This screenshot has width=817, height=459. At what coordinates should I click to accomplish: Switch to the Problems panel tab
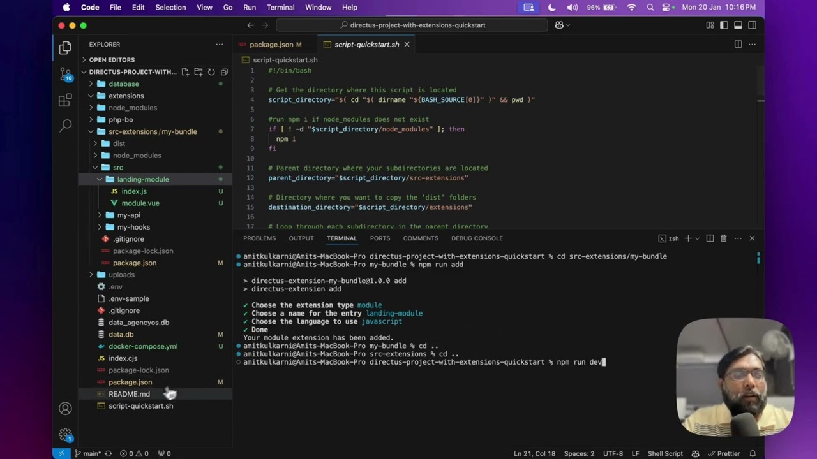259,238
